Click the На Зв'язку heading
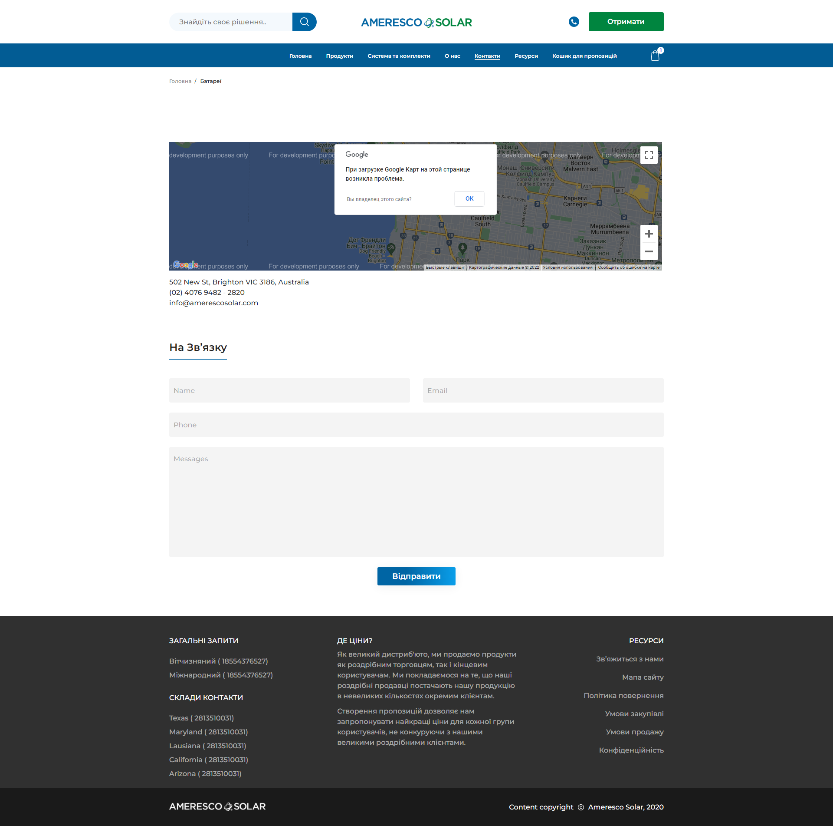Image resolution: width=833 pixels, height=826 pixels. [x=198, y=347]
